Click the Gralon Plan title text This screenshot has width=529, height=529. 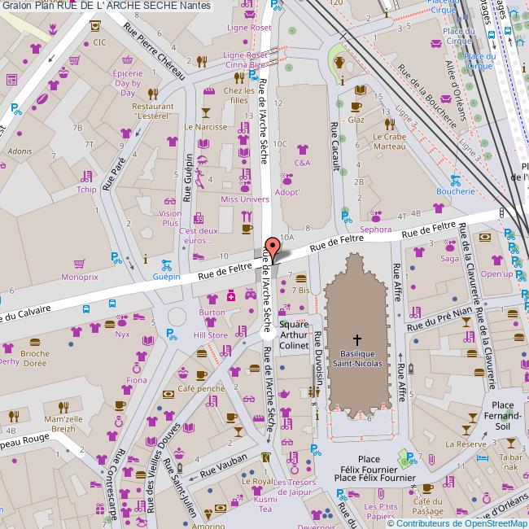click(107, 6)
